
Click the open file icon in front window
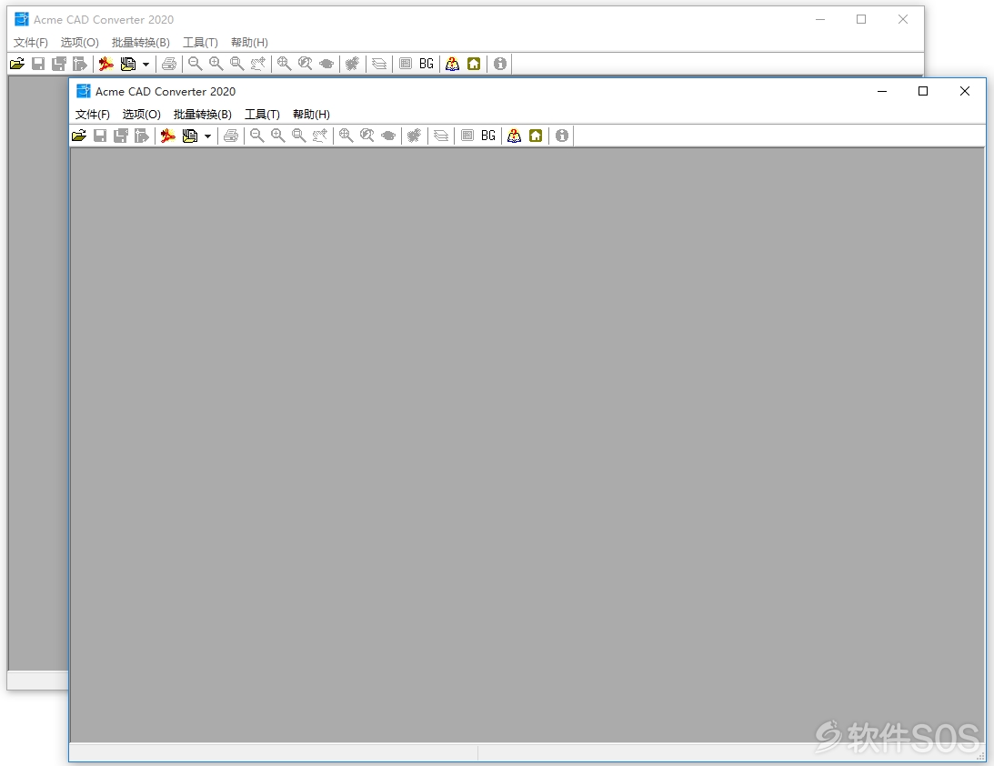(x=79, y=136)
